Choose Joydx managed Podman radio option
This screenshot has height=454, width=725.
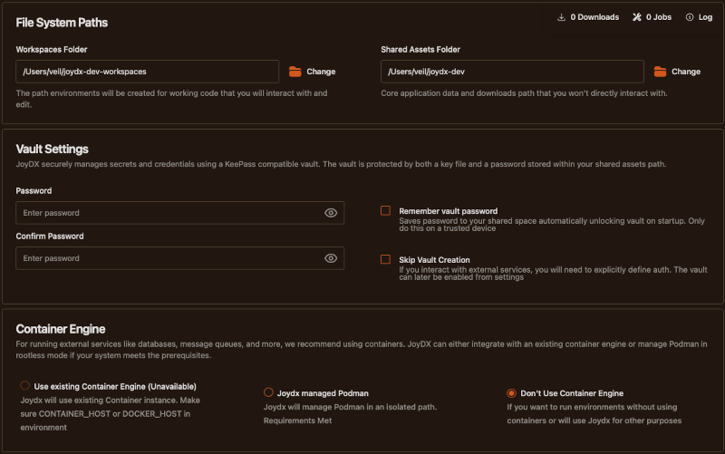[268, 392]
